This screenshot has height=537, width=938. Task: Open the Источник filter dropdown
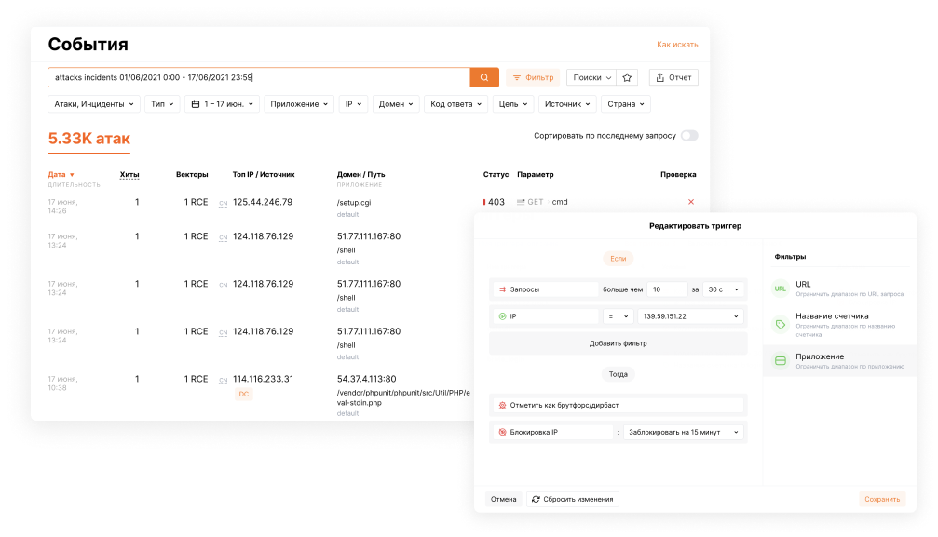click(567, 104)
